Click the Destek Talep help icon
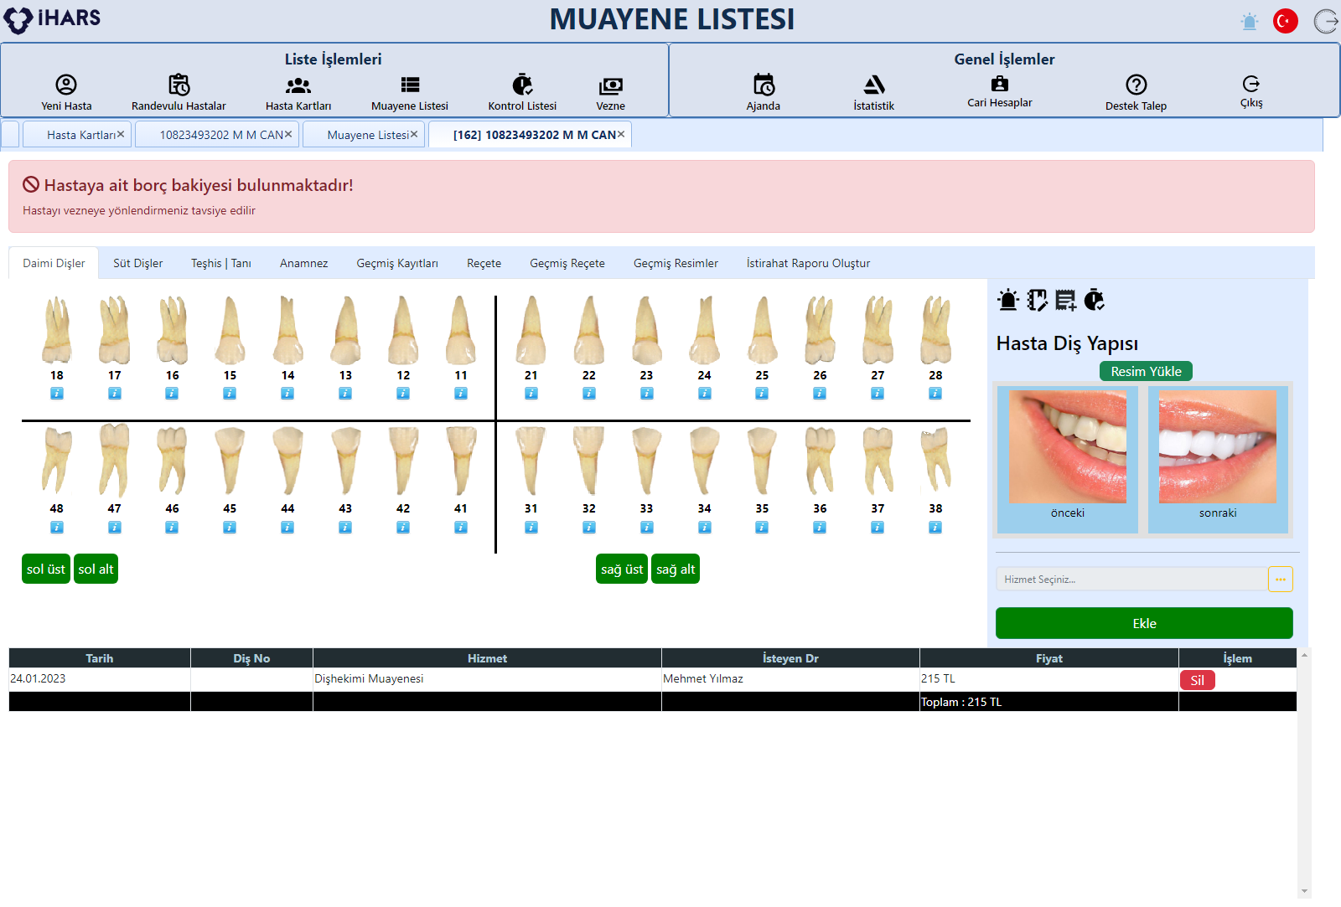The width and height of the screenshot is (1341, 907). (x=1136, y=85)
